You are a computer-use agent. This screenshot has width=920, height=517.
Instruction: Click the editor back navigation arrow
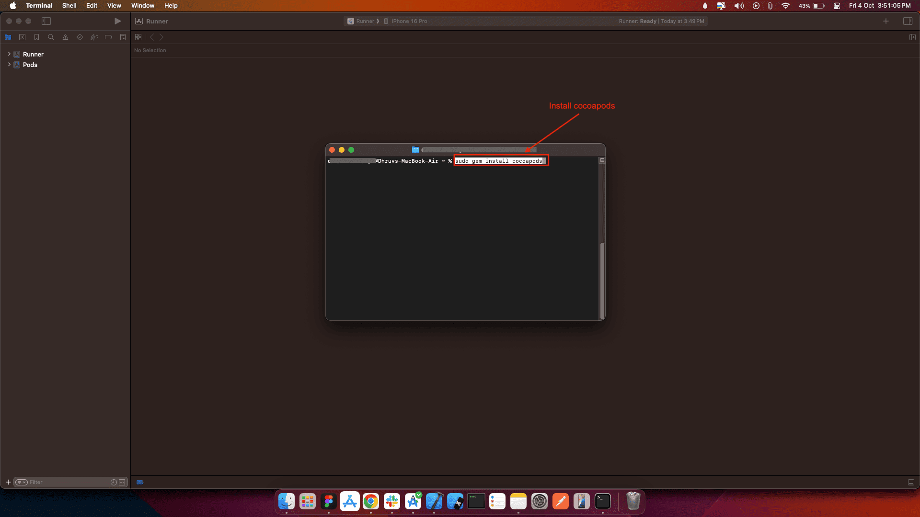(152, 37)
